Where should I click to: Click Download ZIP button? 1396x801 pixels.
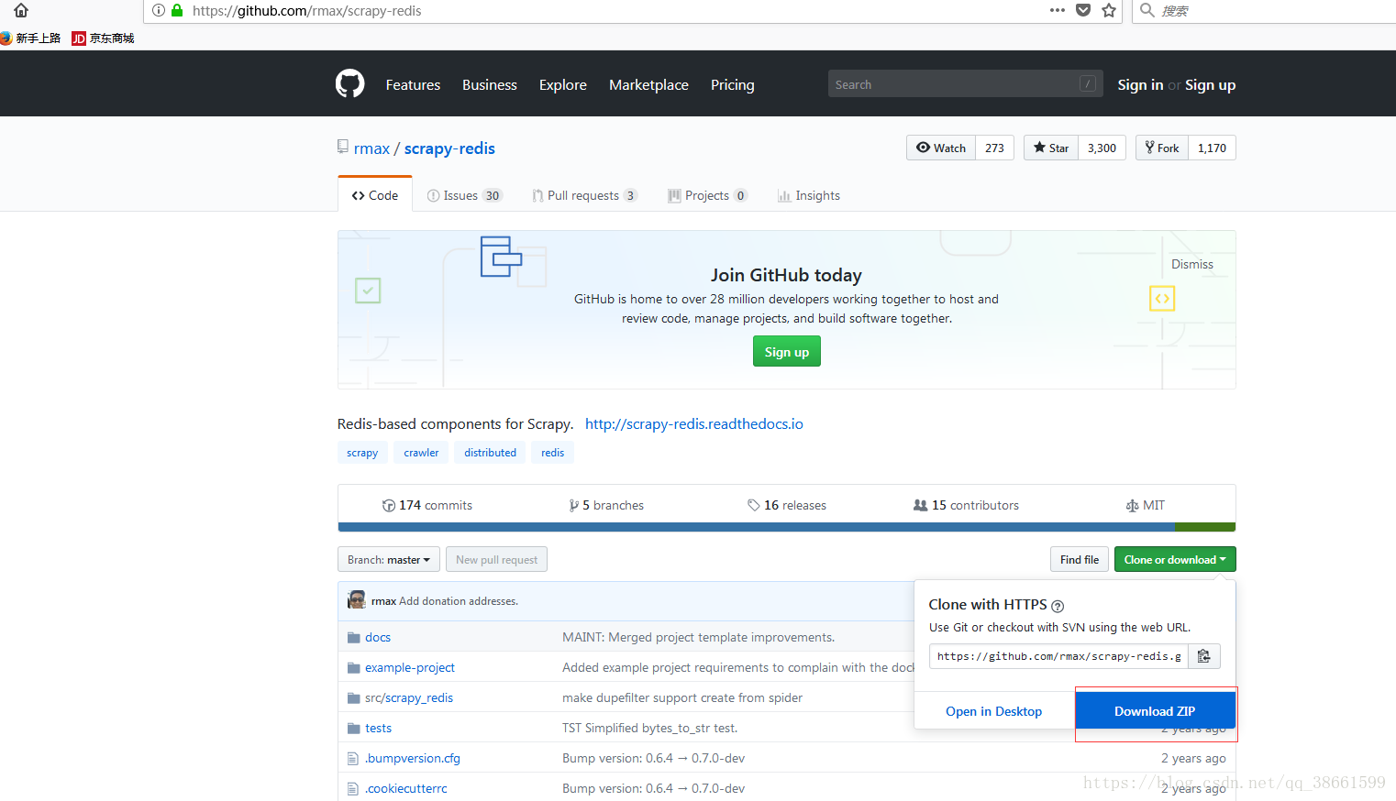click(1156, 711)
